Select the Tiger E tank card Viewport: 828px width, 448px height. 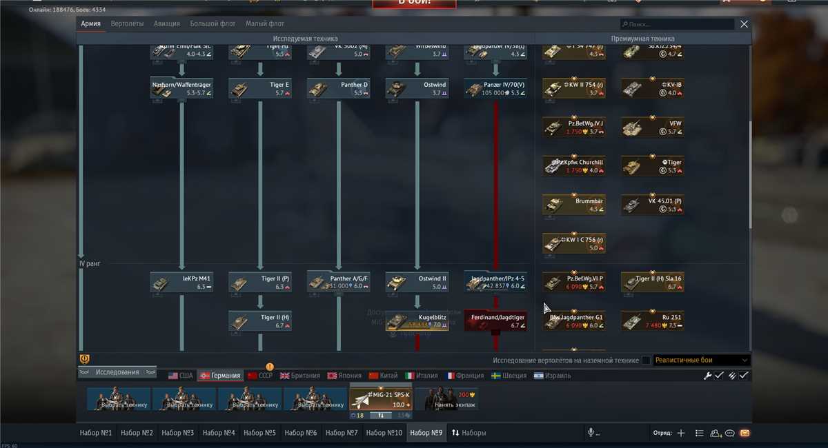coord(260,88)
